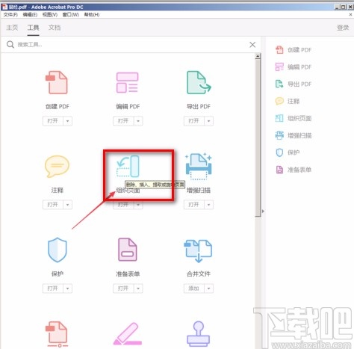Click 打开 button under 准备表单
Image resolution: width=354 pixels, height=349 pixels.
[123, 288]
